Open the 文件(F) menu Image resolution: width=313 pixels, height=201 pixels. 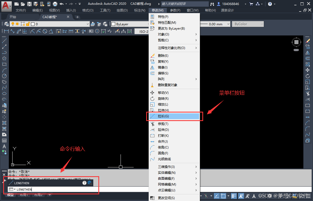click(21, 10)
